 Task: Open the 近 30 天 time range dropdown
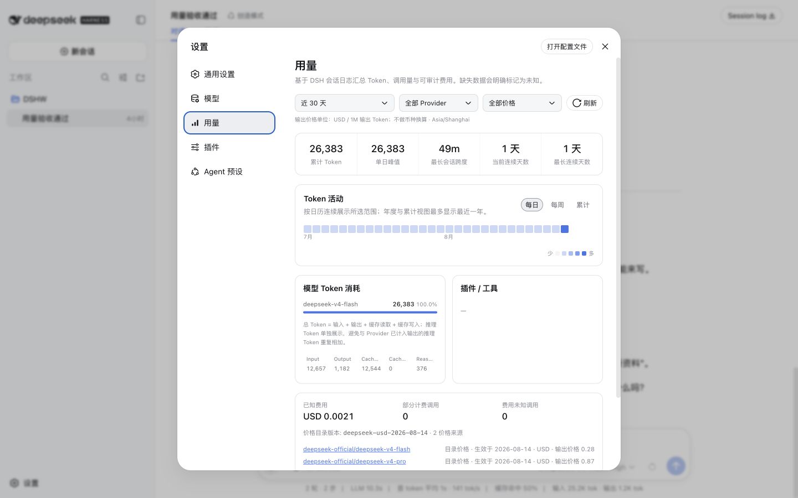344,103
